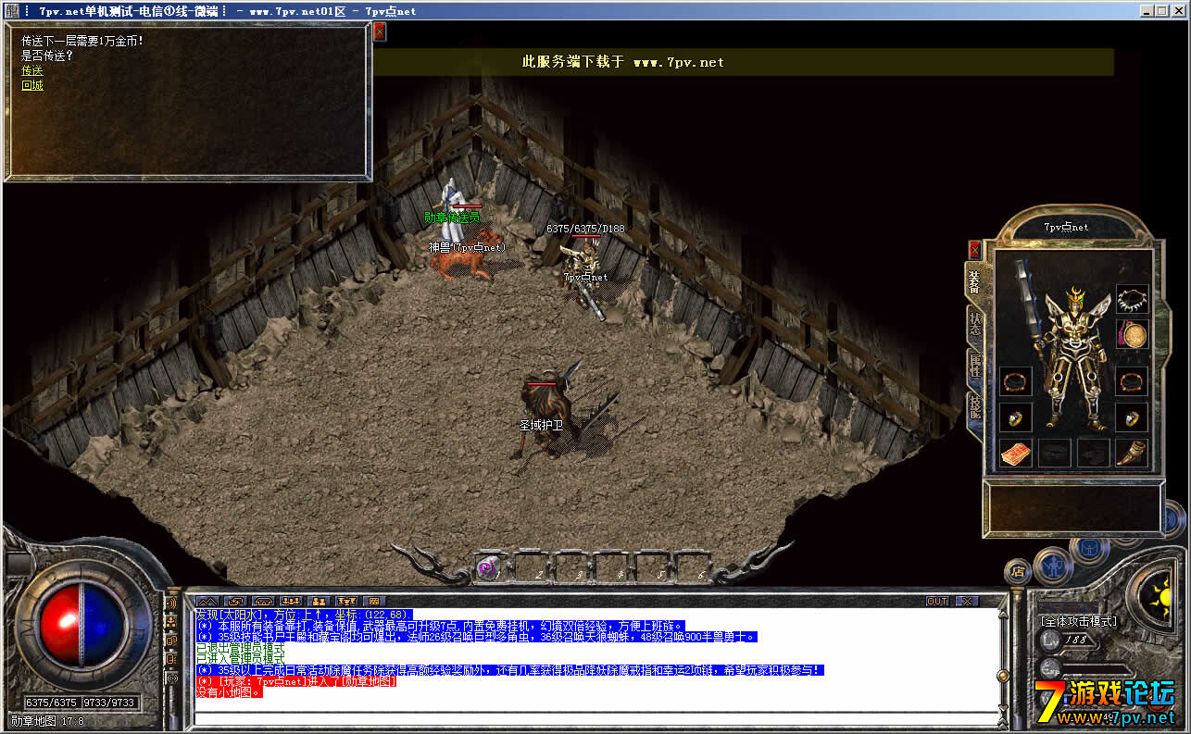Click the red 没有小地图 chat message
The image size is (1191, 734).
point(229,692)
